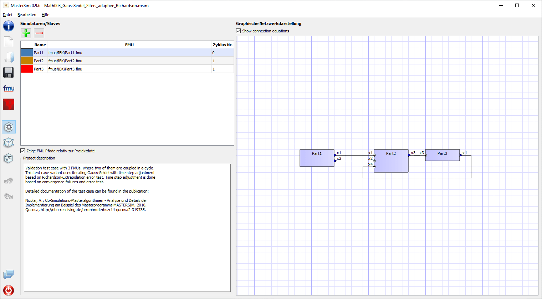Toggle Zeige FMU Pfade relativ checkbox
Image resolution: width=542 pixels, height=299 pixels.
click(x=23, y=151)
